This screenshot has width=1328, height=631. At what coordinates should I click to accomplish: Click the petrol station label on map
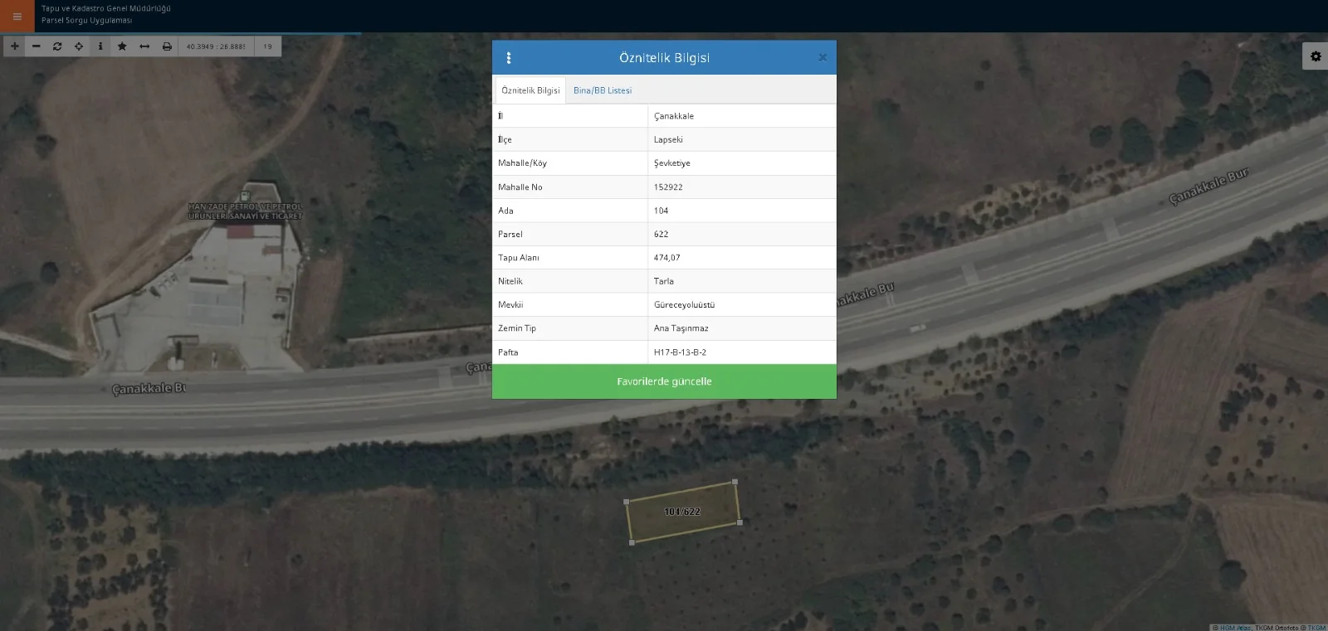coord(246,211)
